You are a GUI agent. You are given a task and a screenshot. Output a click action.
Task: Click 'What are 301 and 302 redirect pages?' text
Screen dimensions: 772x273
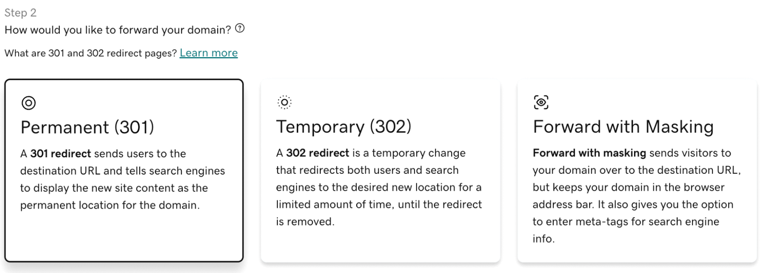90,53
